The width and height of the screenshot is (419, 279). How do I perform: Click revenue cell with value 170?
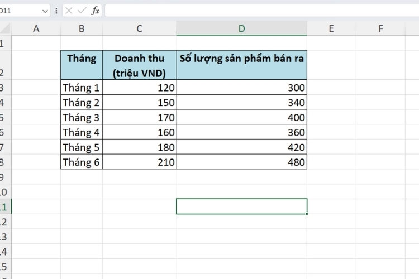click(x=140, y=117)
